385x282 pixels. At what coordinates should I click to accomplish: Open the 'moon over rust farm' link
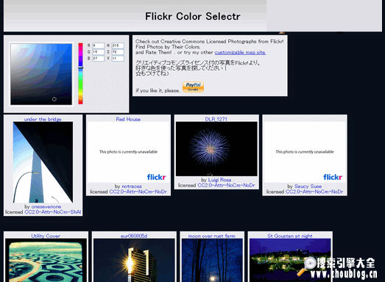212,236
